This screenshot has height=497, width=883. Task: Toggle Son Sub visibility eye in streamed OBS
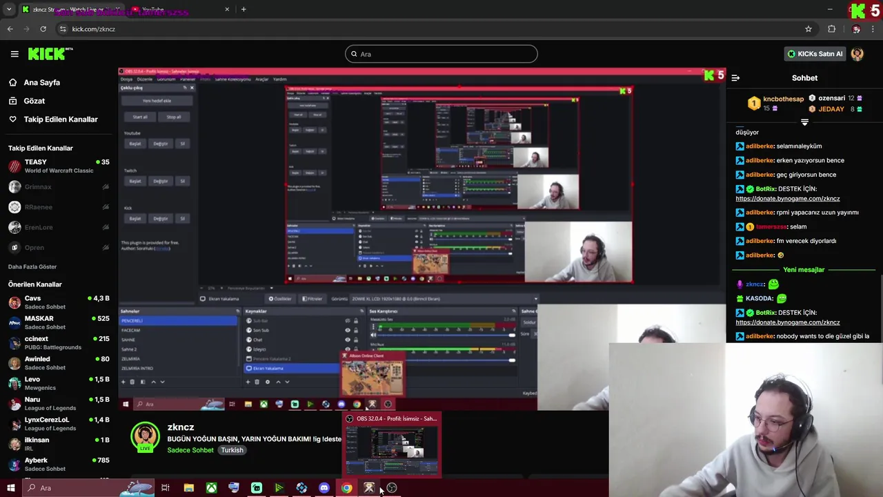pos(347,330)
